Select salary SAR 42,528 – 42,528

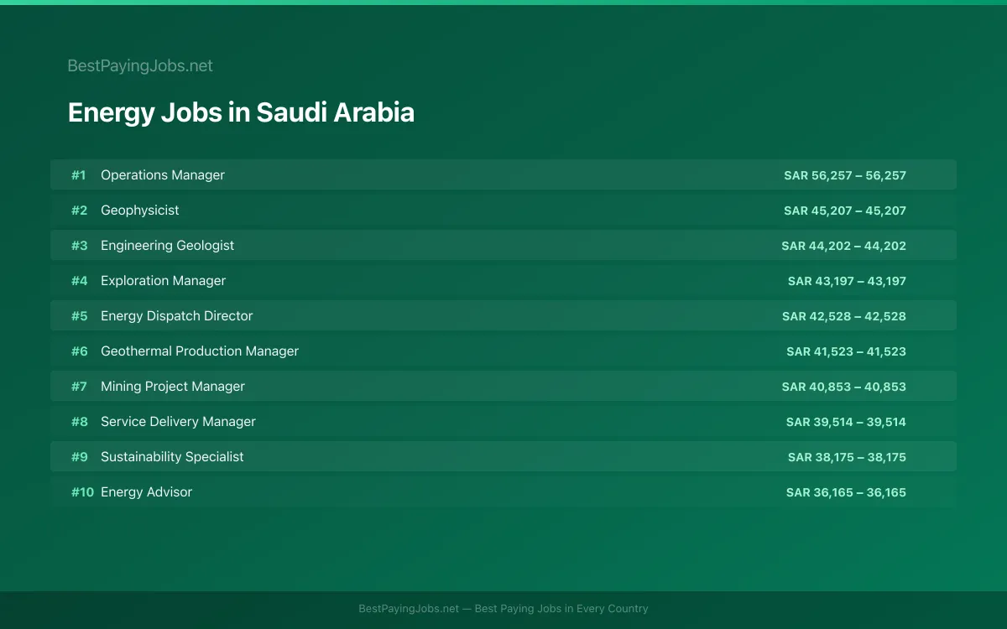(x=844, y=316)
